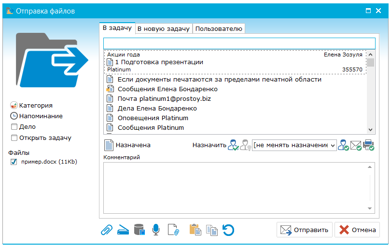Click the Категория pie chart icon
Viewport: 391px width, 248px height.
(14, 106)
